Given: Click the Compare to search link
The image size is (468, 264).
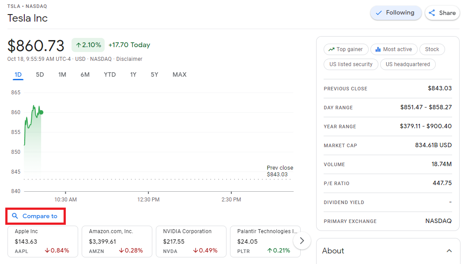Looking at the screenshot, I should coord(35,216).
